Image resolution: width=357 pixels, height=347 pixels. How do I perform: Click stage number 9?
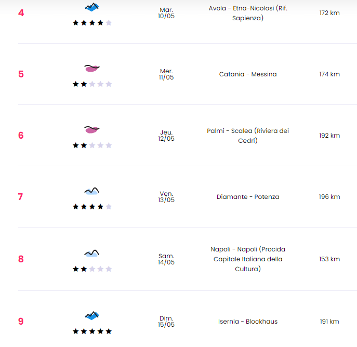pos(21,322)
